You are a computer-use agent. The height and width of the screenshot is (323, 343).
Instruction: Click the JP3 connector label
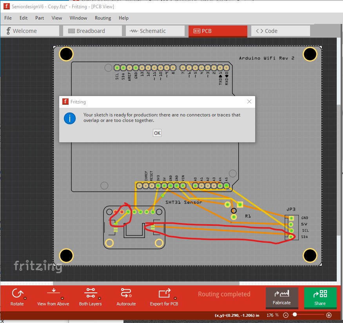[x=291, y=209]
